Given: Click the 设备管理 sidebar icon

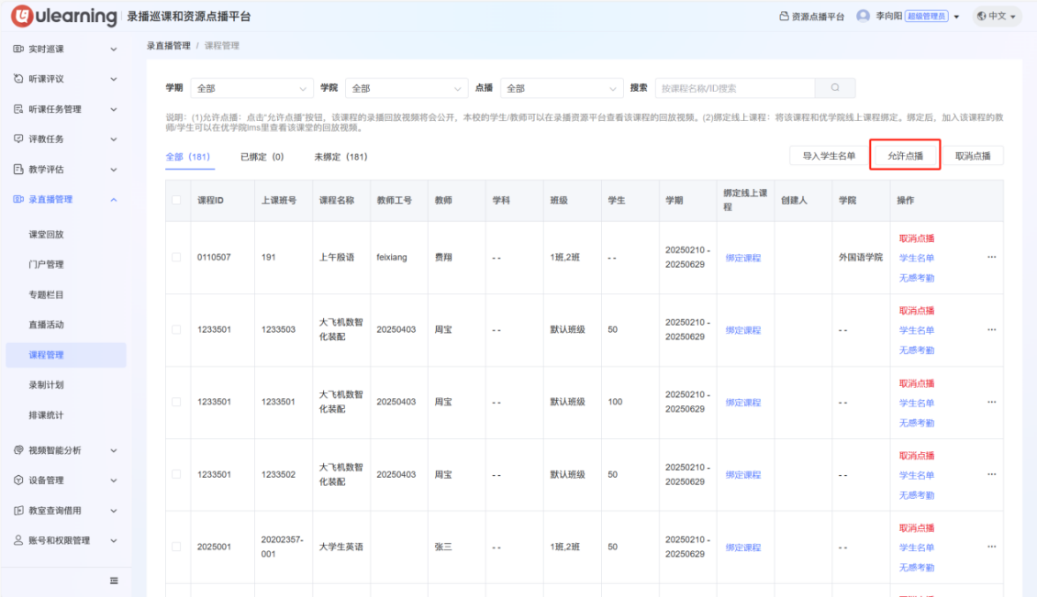Looking at the screenshot, I should point(18,481).
